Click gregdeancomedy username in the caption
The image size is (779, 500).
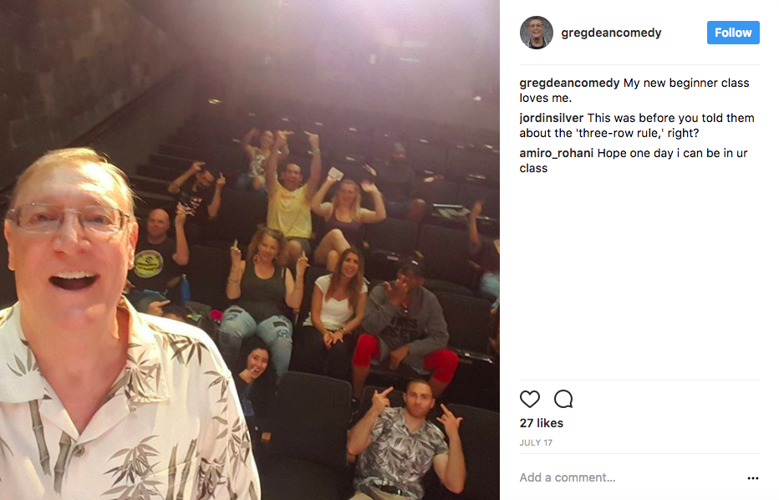point(569,83)
